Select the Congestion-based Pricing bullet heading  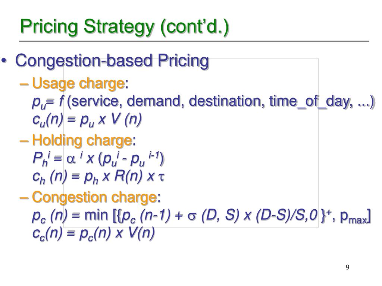pos(112,61)
